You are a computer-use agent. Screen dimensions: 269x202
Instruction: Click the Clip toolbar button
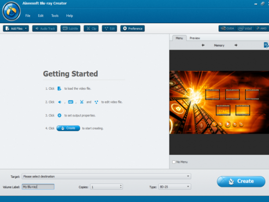click(x=91, y=28)
